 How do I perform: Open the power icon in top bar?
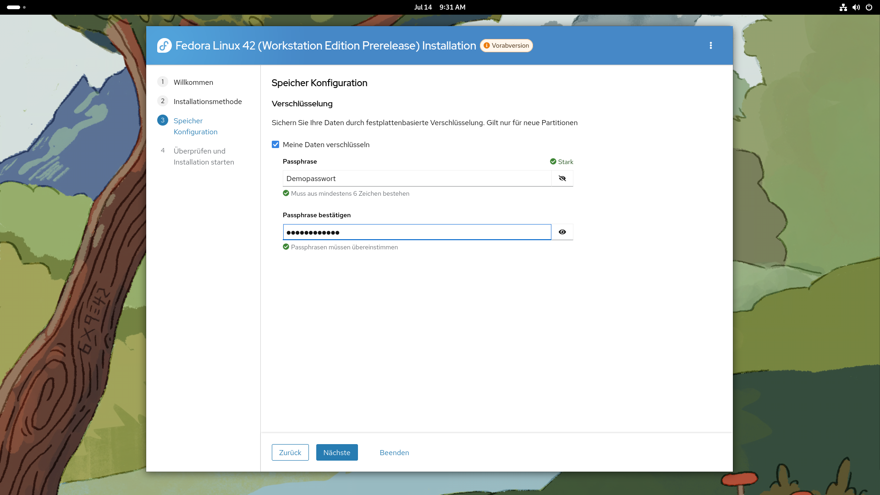(x=869, y=7)
